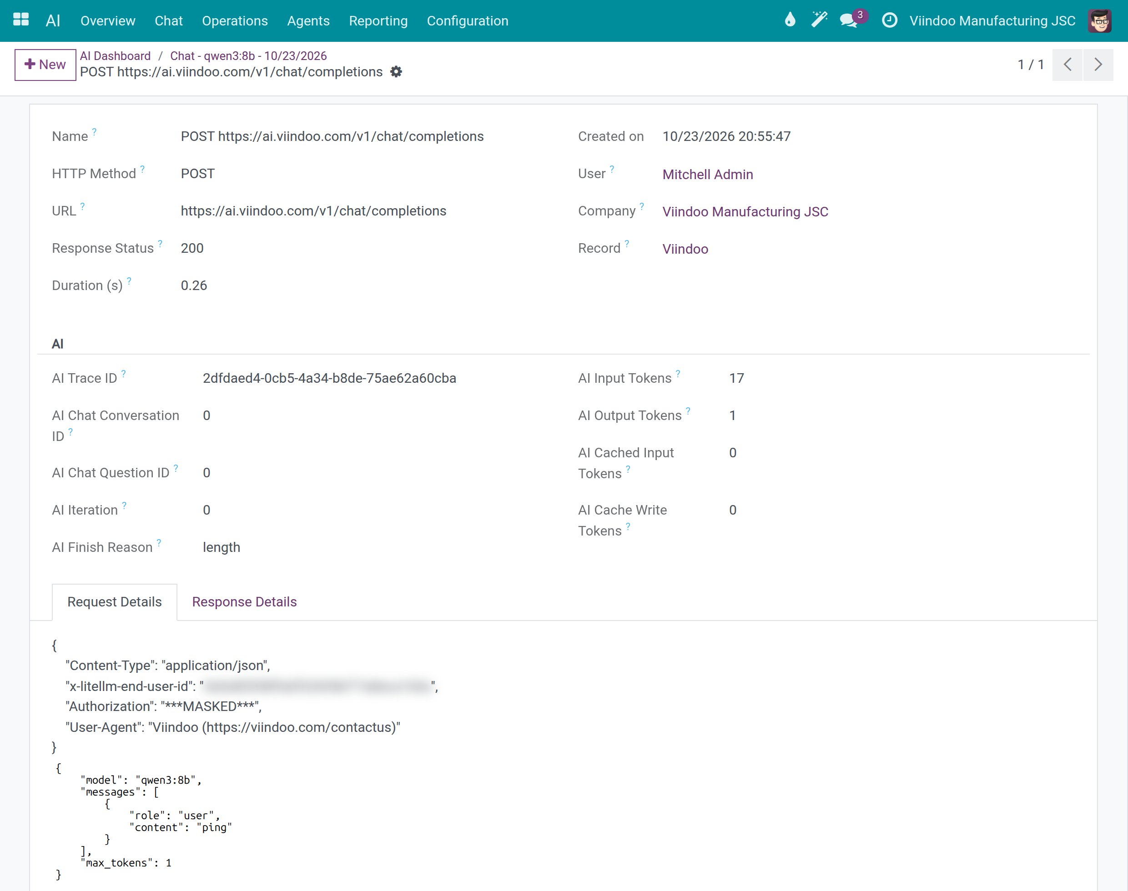This screenshot has width=1128, height=891.
Task: Open the Mitchell Admin user link
Action: tap(707, 174)
